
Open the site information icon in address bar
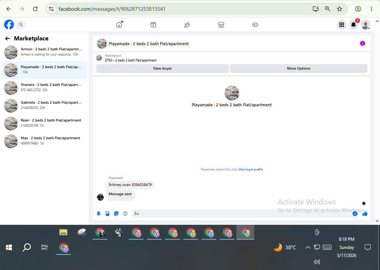click(51, 9)
